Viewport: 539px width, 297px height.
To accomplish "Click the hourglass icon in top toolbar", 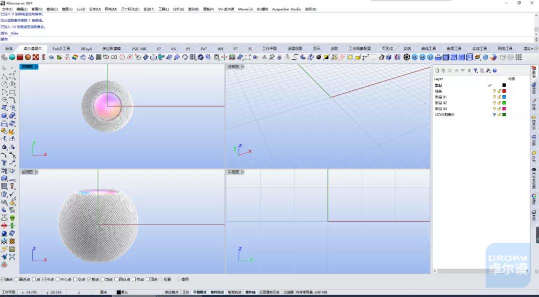I will click(x=43, y=57).
